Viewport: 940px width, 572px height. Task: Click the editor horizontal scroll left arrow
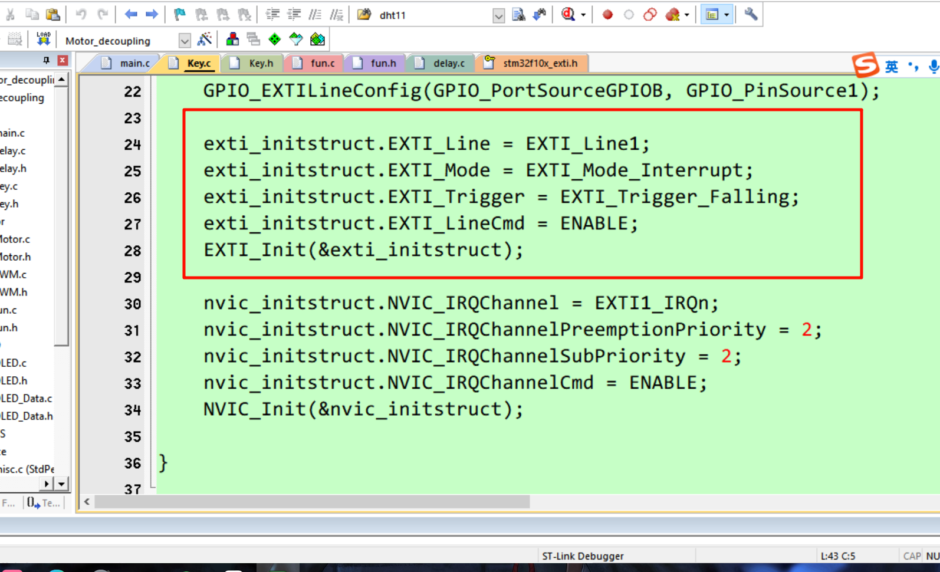[87, 502]
